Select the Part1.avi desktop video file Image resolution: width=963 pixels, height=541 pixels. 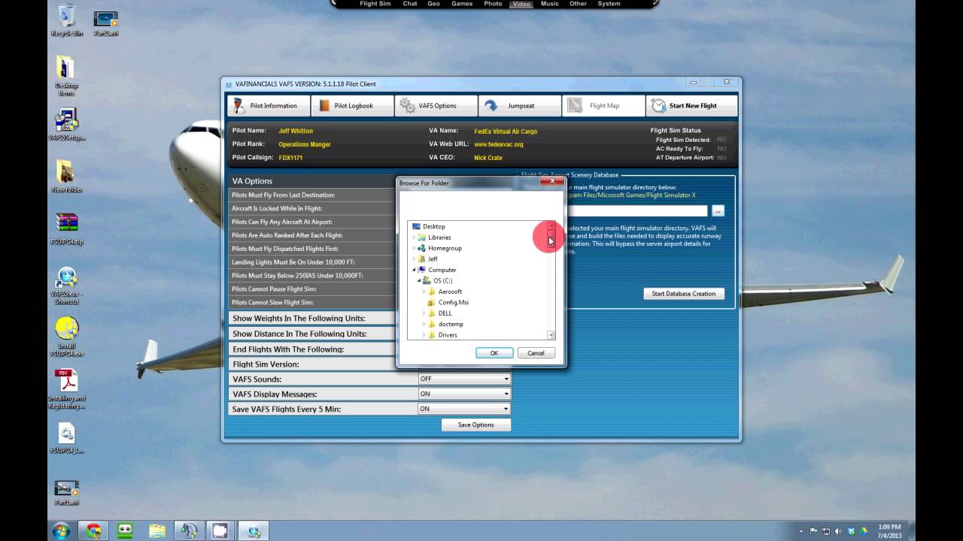[66, 493]
